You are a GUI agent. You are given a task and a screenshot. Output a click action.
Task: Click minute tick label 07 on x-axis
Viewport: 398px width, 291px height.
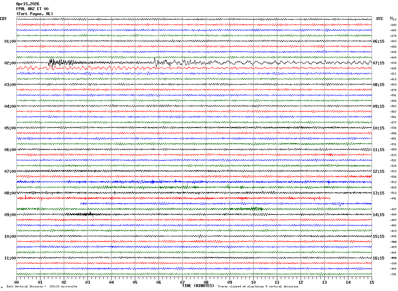(x=182, y=282)
